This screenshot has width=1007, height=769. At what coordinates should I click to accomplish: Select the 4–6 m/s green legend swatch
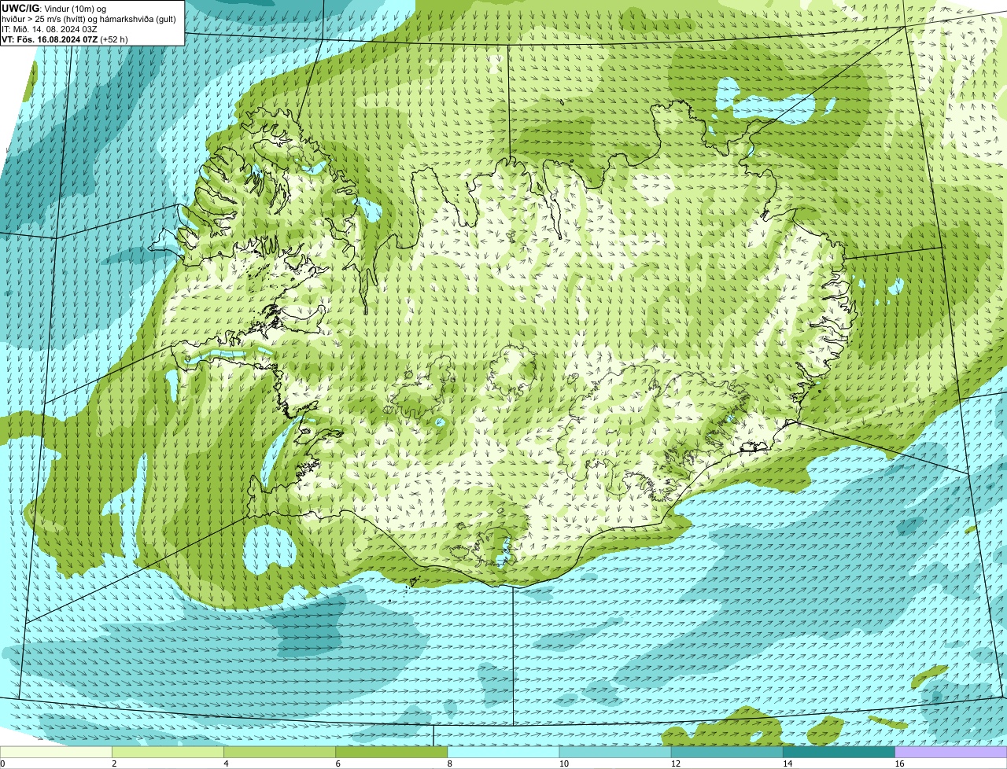pyautogui.click(x=281, y=752)
